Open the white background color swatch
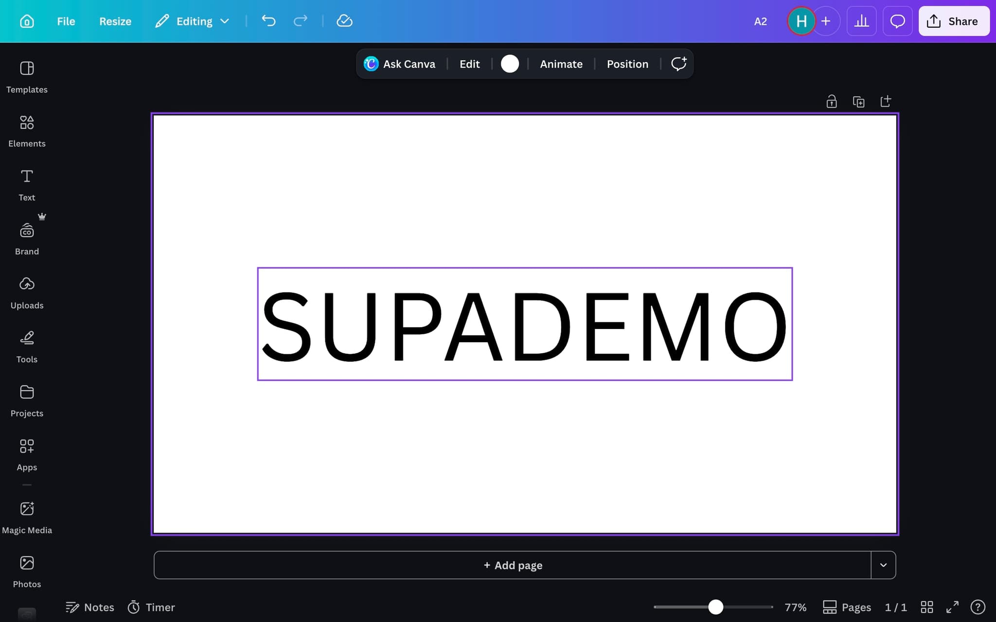 (510, 64)
